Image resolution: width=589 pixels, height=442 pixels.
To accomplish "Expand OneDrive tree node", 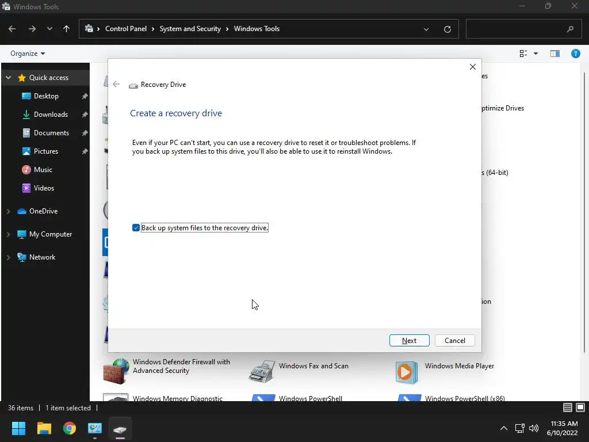I will point(8,211).
